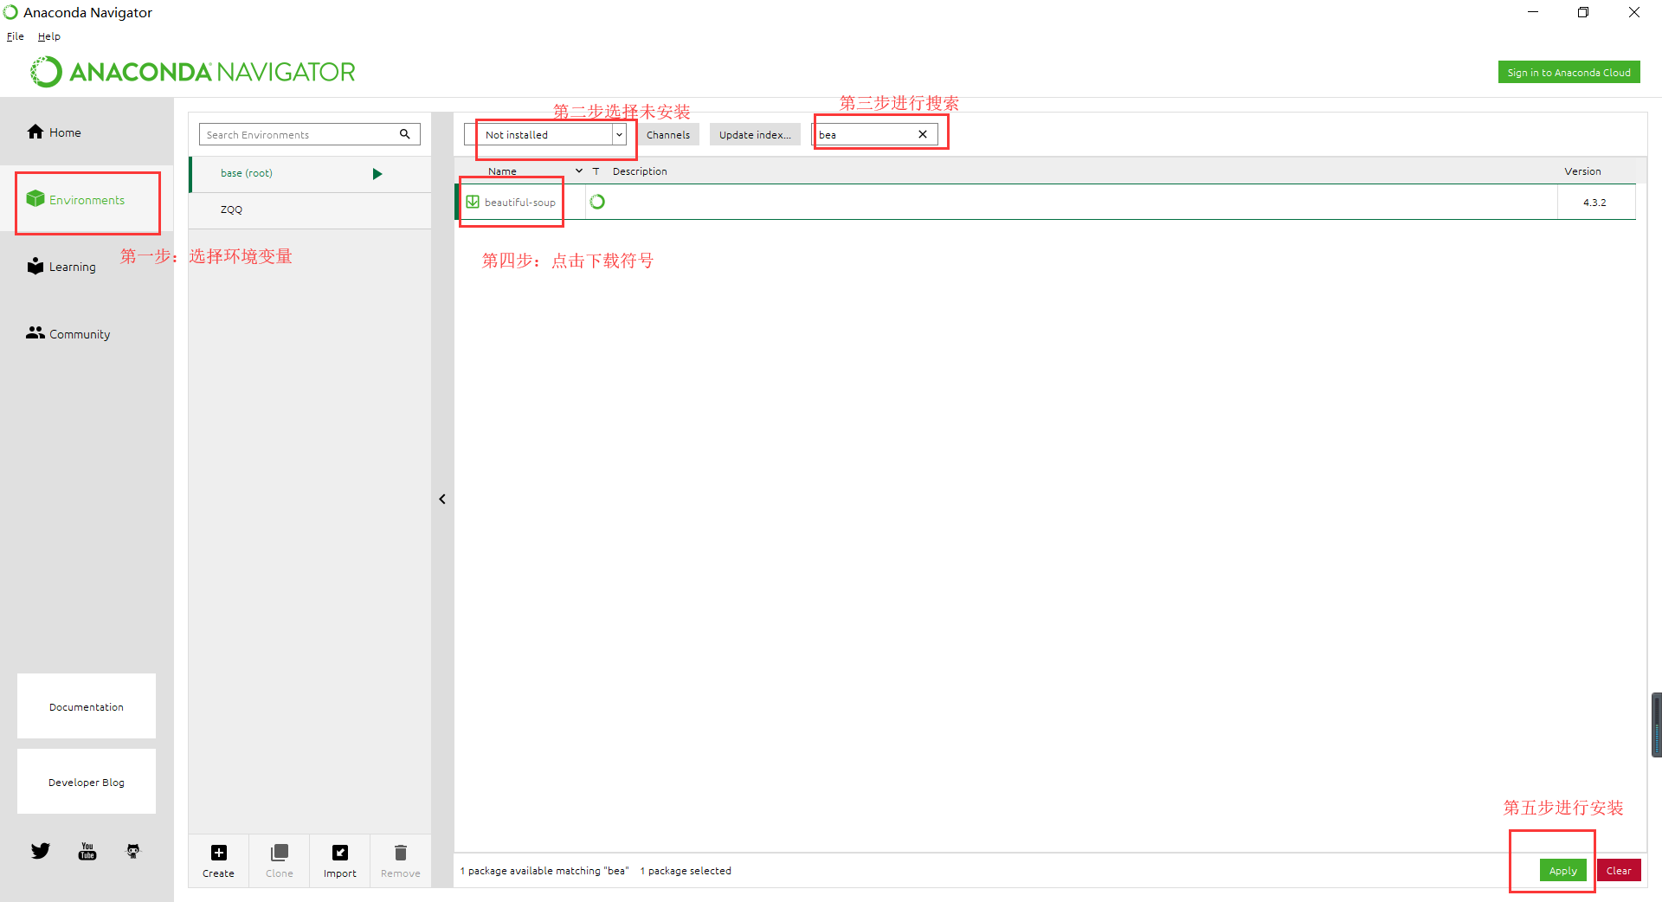Open the Twitter icon link
Image resolution: width=1662 pixels, height=902 pixels.
click(x=41, y=851)
